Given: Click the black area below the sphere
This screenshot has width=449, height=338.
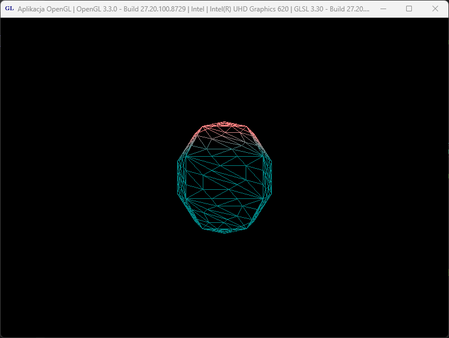Looking at the screenshot, I should pos(224,285).
